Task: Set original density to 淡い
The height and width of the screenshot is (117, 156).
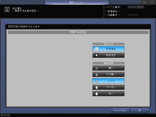Action: pos(108,93)
